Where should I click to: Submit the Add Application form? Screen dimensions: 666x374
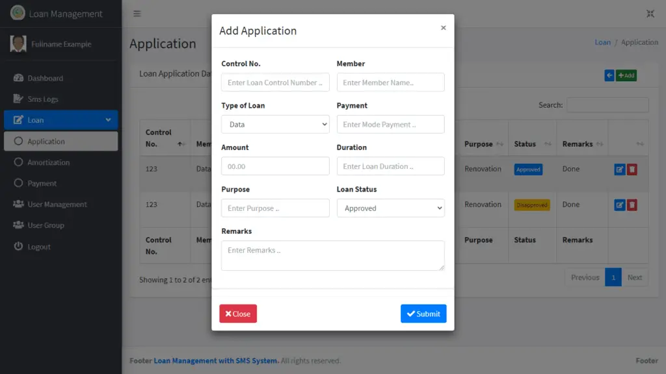click(423, 314)
